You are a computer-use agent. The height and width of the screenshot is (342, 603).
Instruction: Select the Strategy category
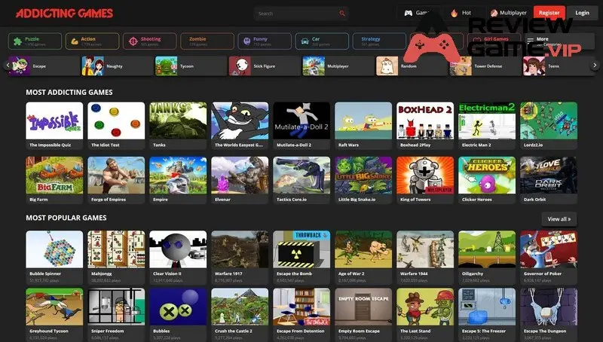click(379, 41)
